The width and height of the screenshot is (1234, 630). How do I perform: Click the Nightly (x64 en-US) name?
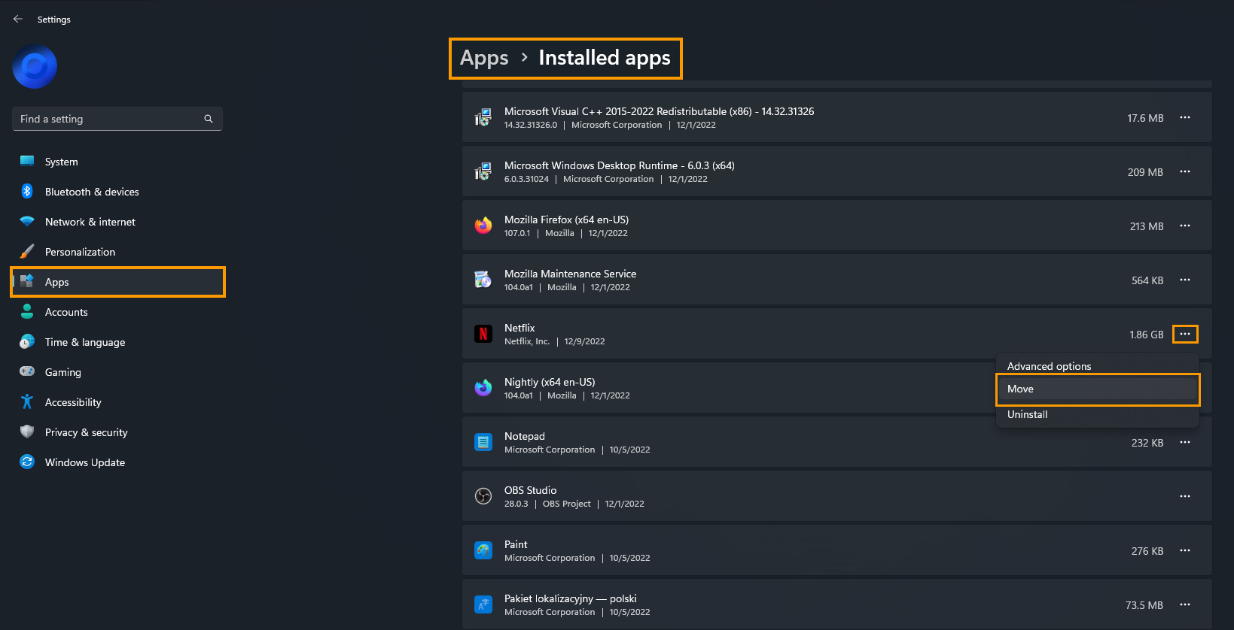(x=550, y=382)
